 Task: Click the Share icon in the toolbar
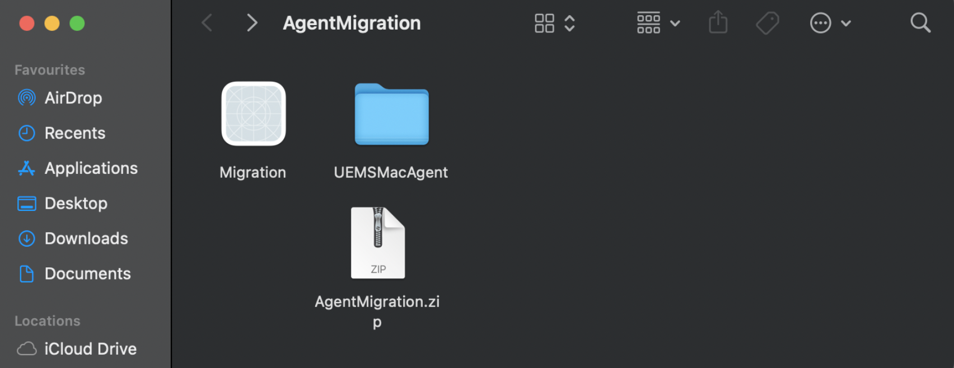(718, 22)
